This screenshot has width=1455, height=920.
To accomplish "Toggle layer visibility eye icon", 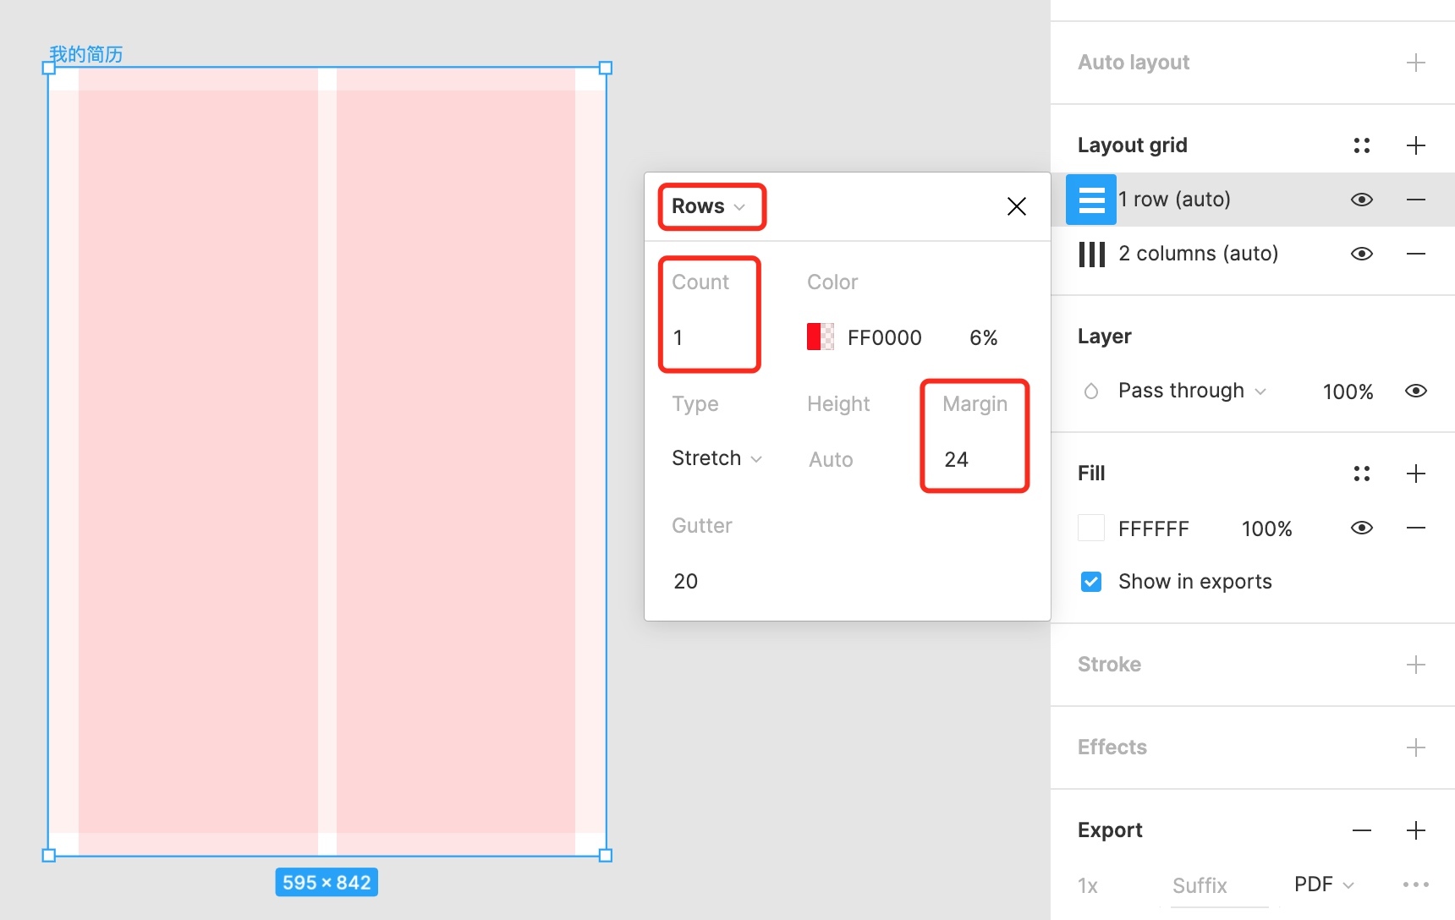I will 1415,391.
